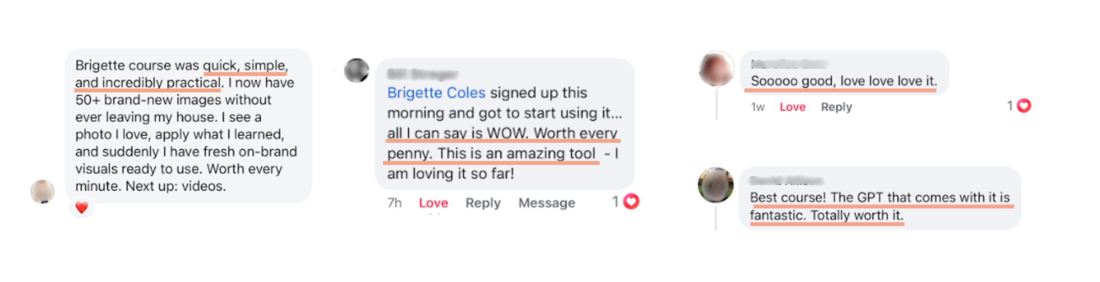Click the blurred commenter name above Brigette Coles
The image size is (1100, 282).
[x=422, y=75]
